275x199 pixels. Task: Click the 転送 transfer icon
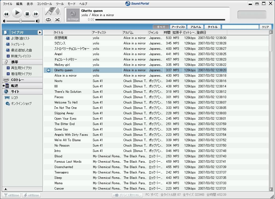6,86
